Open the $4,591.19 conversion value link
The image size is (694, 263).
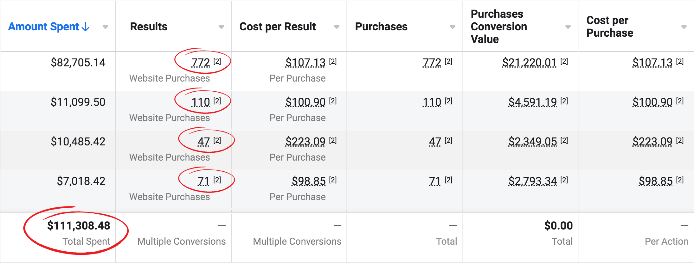(x=532, y=102)
